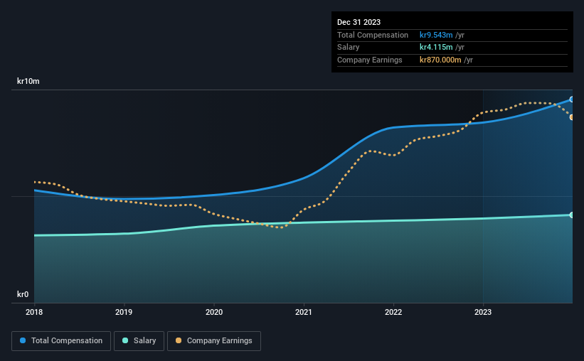Select the 2023 x-axis label
The width and height of the screenshot is (584, 361).
483,312
